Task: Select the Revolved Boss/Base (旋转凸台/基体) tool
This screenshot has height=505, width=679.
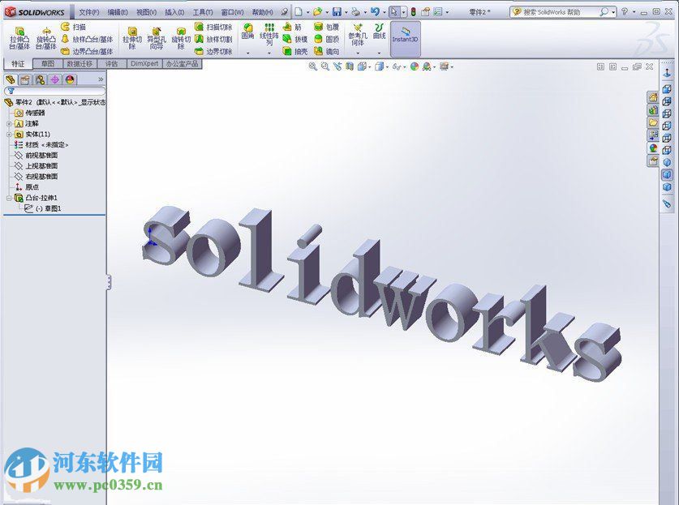Action: (x=45, y=39)
